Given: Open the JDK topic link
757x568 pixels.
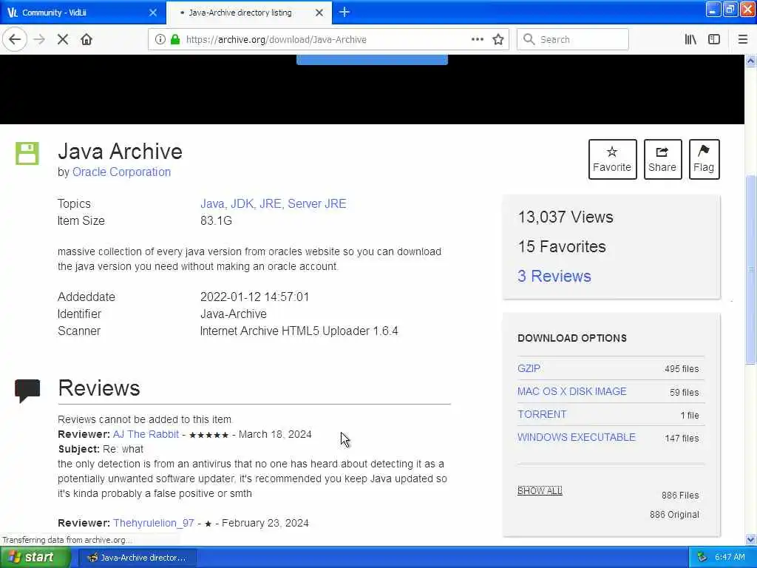Looking at the screenshot, I should [242, 204].
